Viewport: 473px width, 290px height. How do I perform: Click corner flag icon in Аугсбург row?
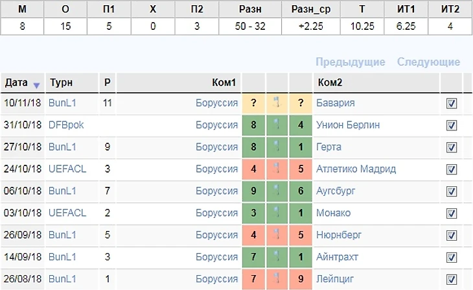click(x=276, y=191)
